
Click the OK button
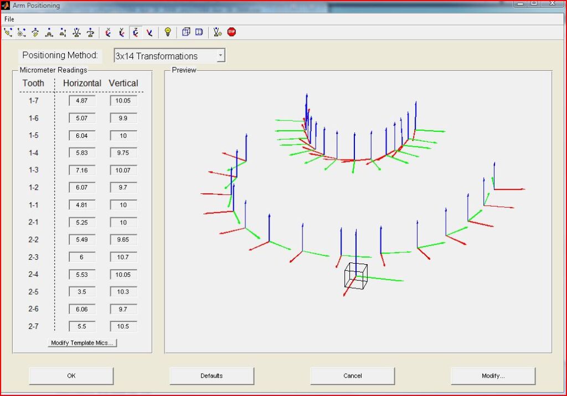pos(71,376)
